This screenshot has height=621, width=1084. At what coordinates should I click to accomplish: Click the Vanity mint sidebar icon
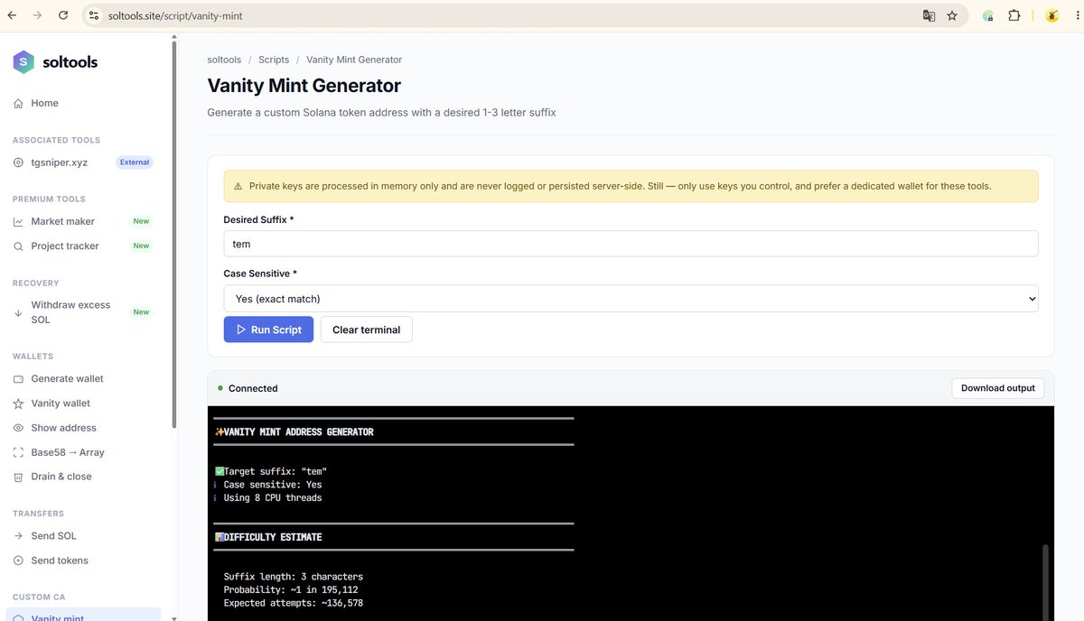[19, 618]
